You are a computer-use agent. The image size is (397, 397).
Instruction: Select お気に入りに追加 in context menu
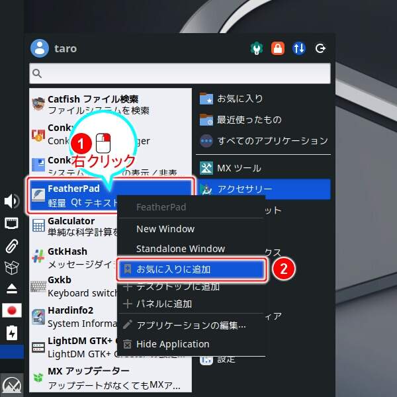pos(192,269)
